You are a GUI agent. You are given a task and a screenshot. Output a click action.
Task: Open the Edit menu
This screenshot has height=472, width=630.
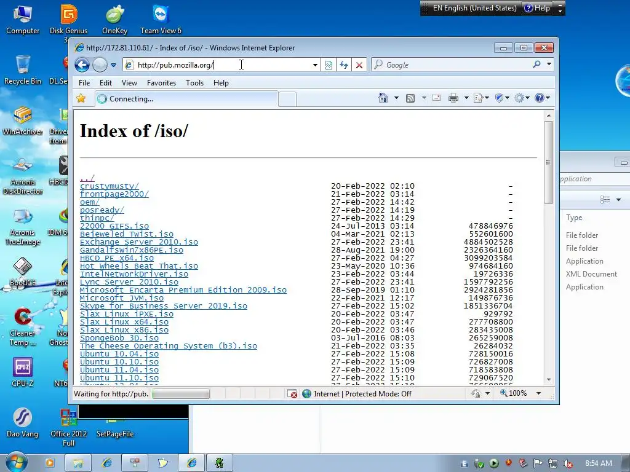pos(106,83)
